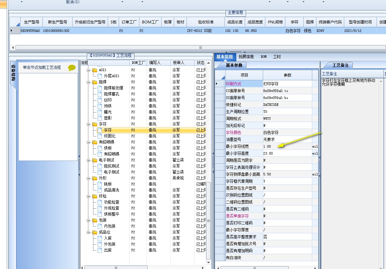
Task: Switch to the 基本信息 tab
Action: [x=225, y=57]
